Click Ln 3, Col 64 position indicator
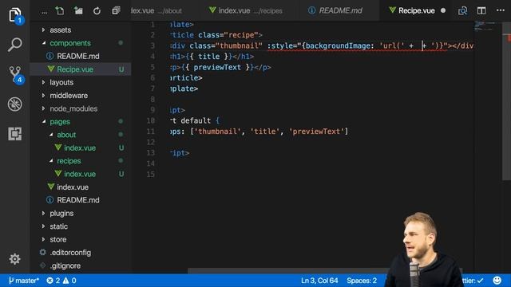Image resolution: width=511 pixels, height=287 pixels. tap(319, 280)
